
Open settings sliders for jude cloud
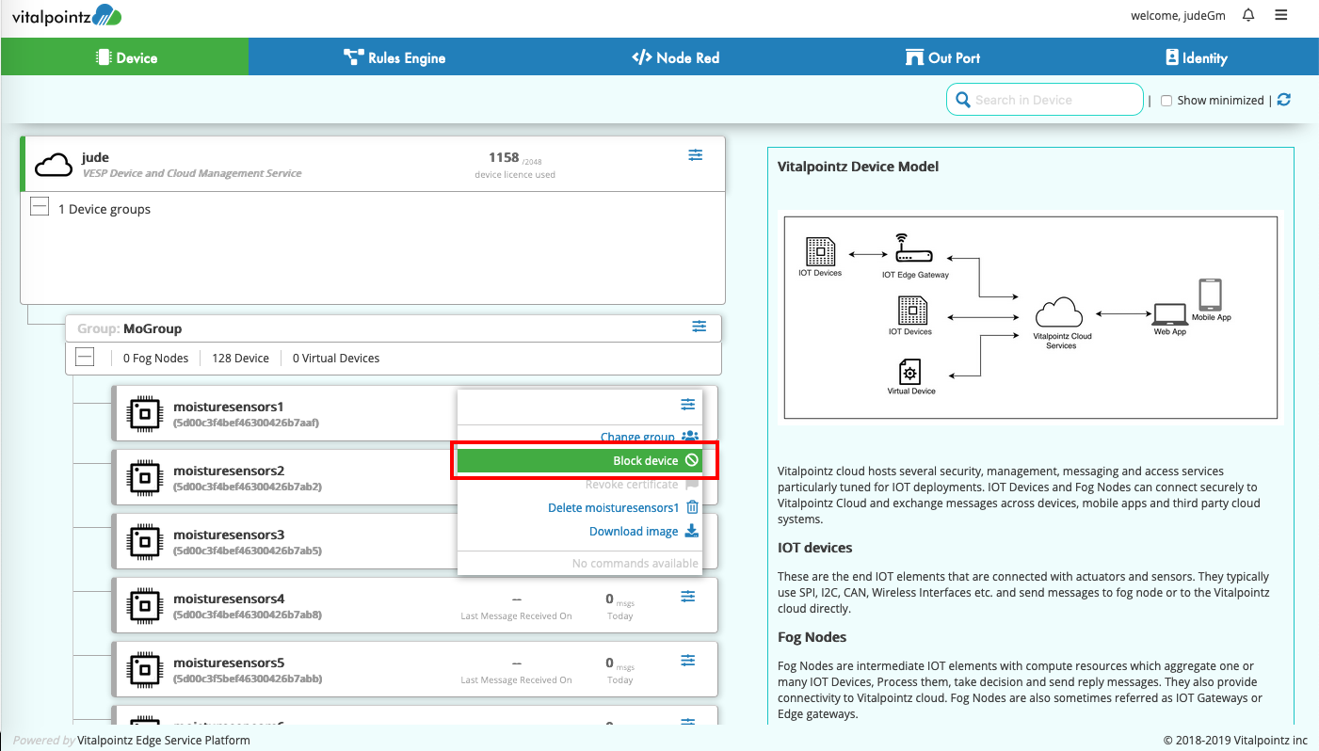point(695,155)
